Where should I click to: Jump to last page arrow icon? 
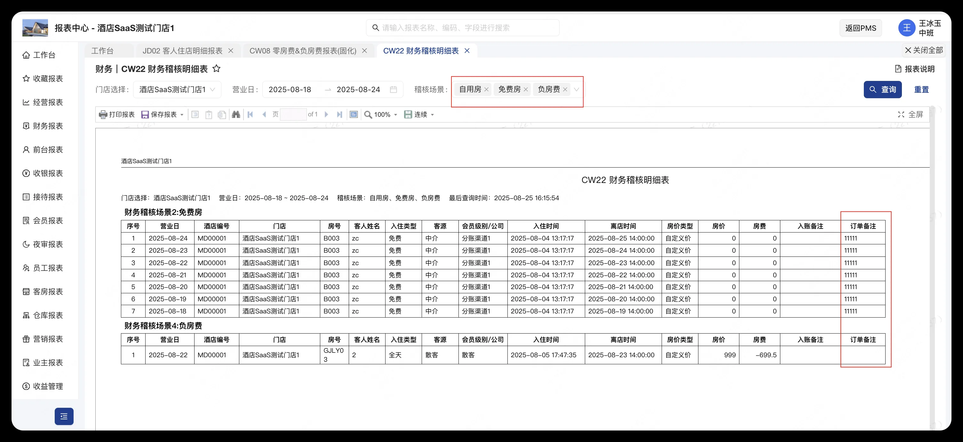pyautogui.click(x=339, y=114)
